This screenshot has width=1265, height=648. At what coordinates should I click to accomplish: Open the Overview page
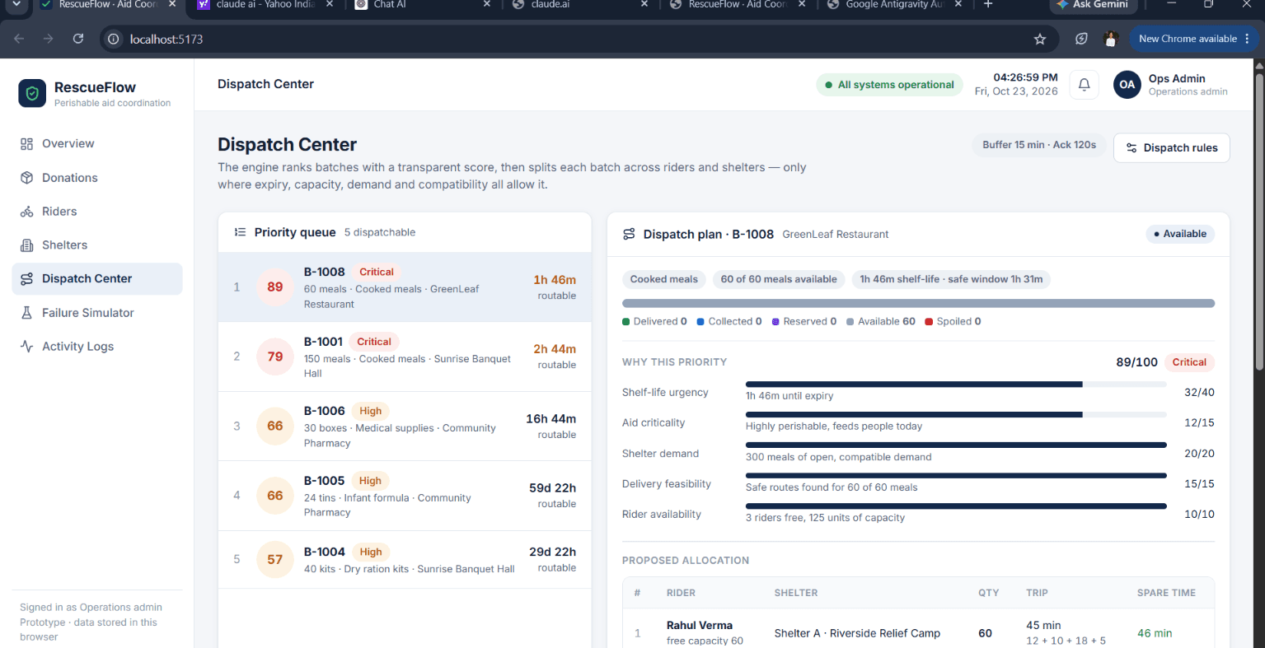97,143
